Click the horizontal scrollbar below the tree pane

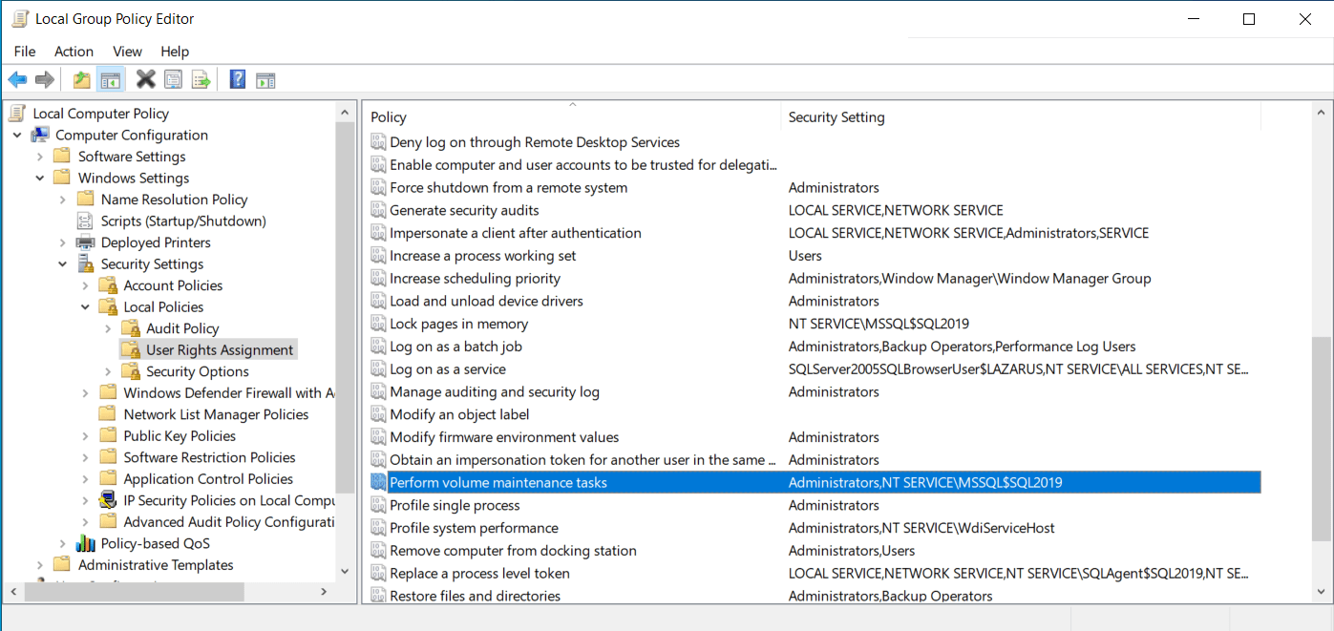[x=134, y=592]
